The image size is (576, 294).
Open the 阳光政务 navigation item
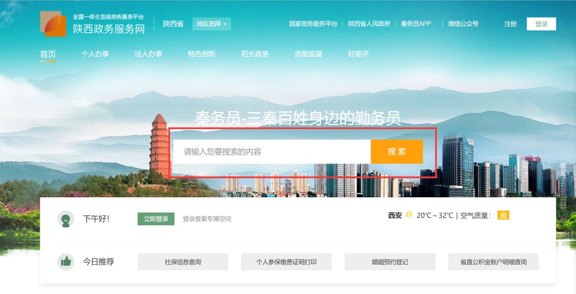(255, 54)
